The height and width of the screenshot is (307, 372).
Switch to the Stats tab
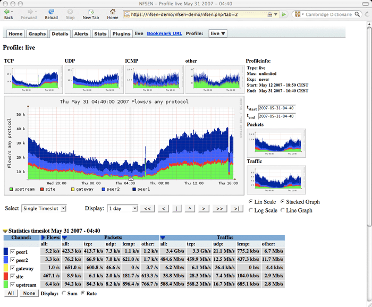(100, 33)
